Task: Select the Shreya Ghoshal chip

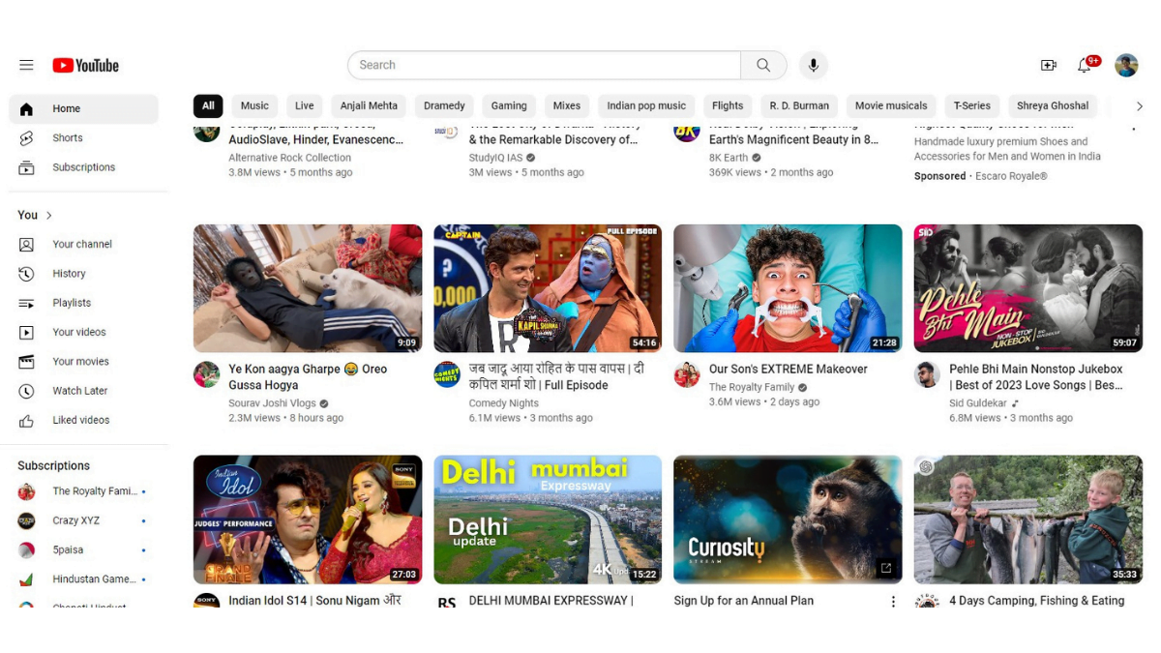Action: 1053,106
